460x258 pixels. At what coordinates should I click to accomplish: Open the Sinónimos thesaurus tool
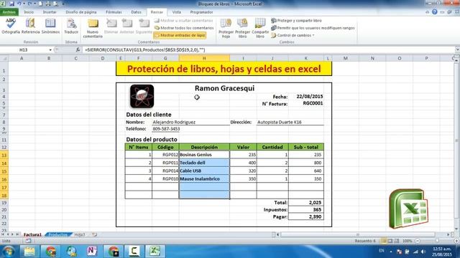50,26
